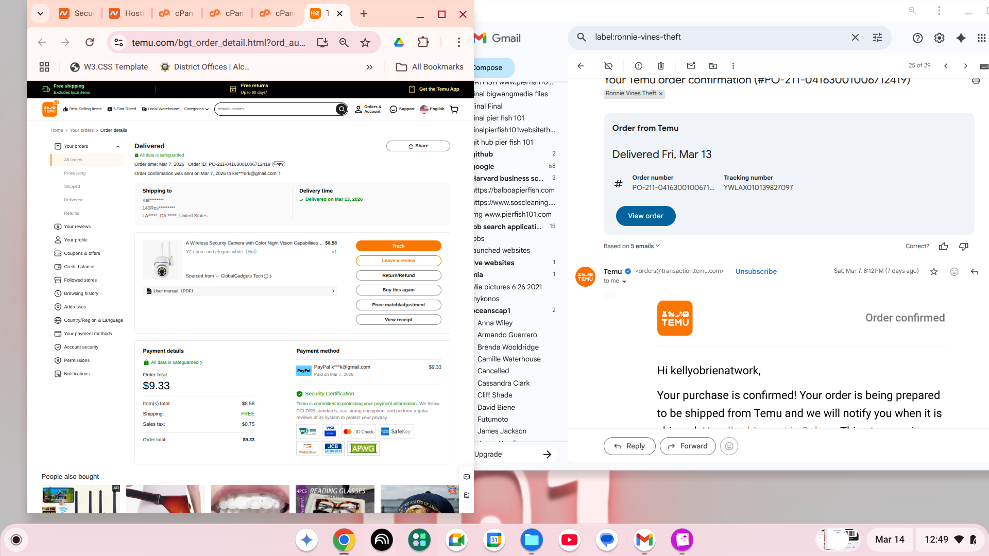Collapse the Your orders sidebar section
This screenshot has height=556, width=989.
118,146
